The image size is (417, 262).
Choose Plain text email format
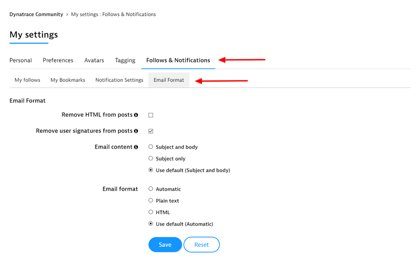[151, 201]
